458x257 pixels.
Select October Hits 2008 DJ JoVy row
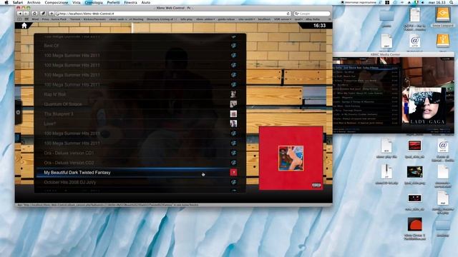(x=140, y=182)
